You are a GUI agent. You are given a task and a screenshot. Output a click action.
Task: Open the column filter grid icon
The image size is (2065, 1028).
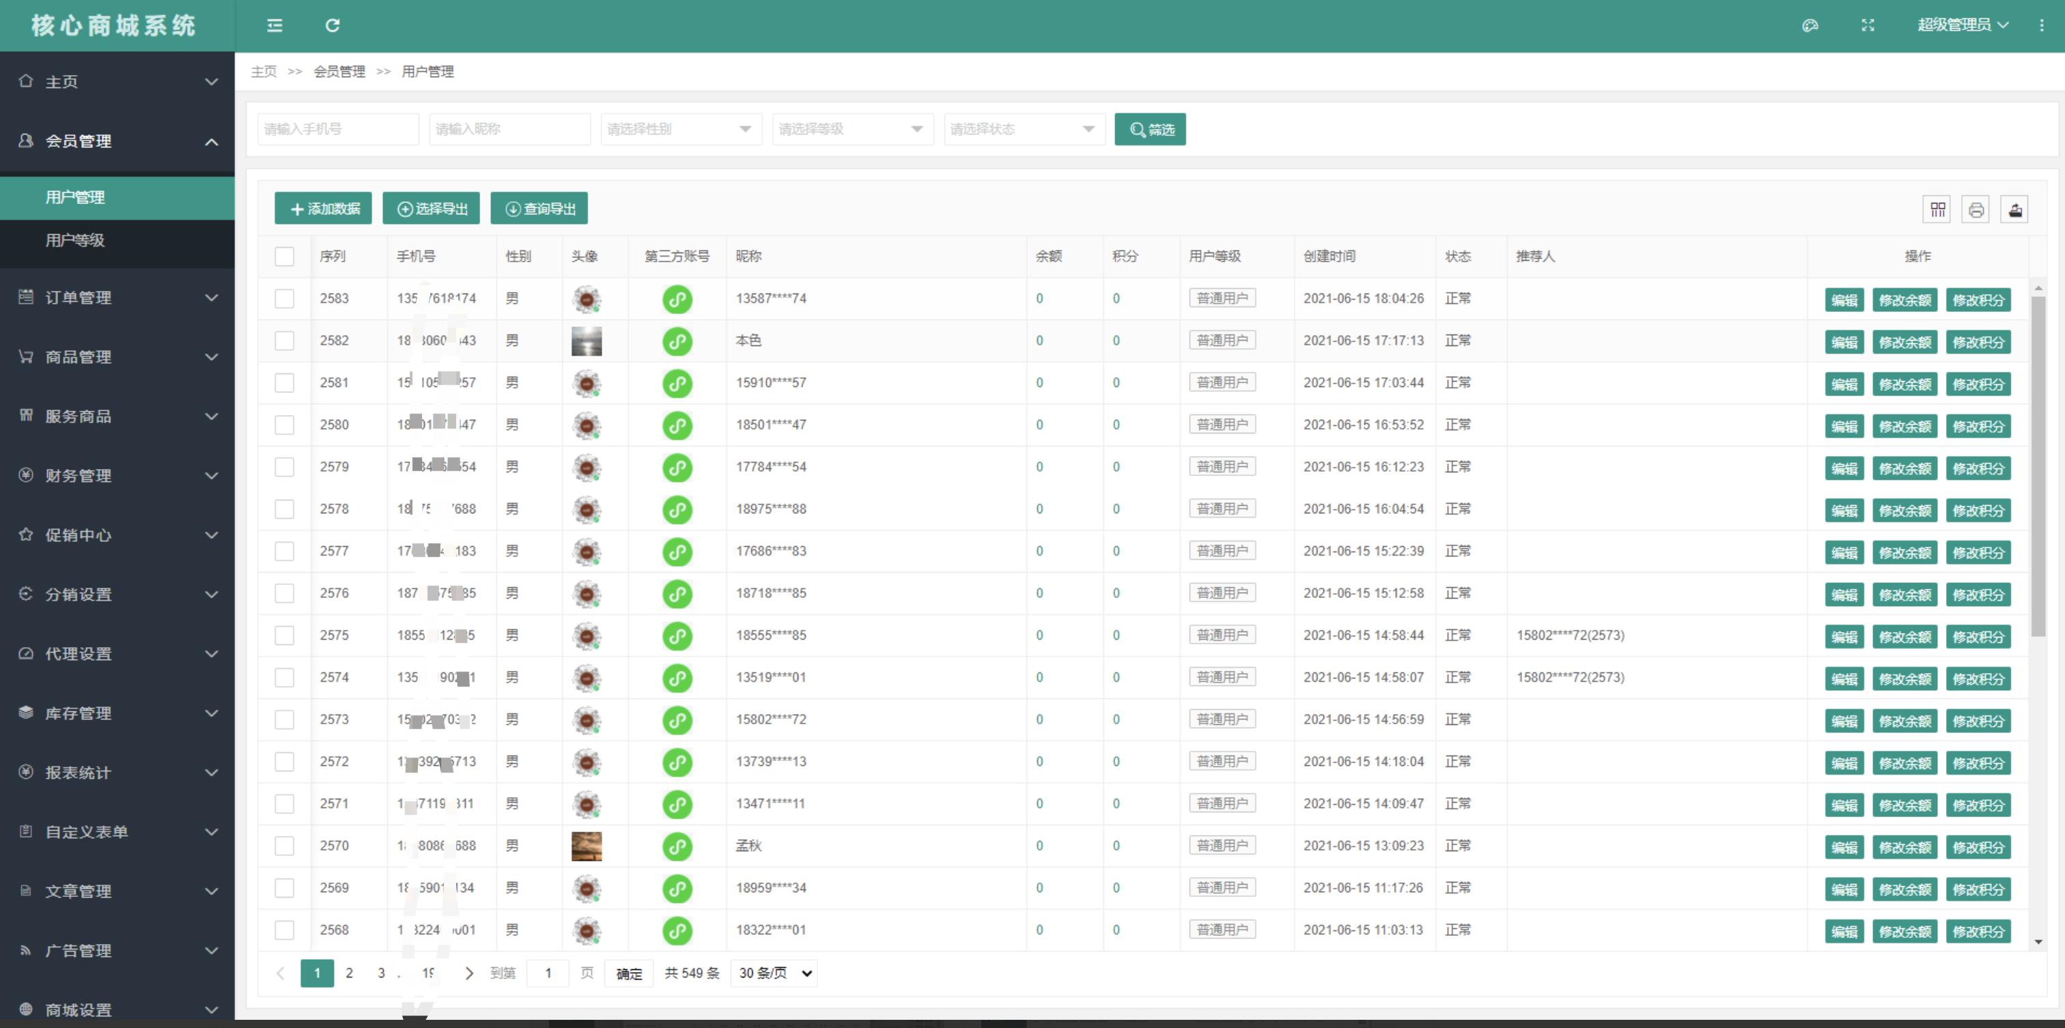1937,209
